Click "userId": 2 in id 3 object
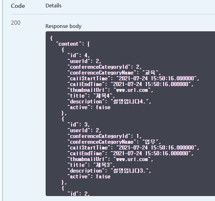Image resolution: width=215 pixels, height=201 pixels. [x=84, y=131]
